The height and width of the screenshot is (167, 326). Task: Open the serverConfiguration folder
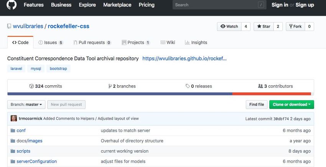pos(36,161)
